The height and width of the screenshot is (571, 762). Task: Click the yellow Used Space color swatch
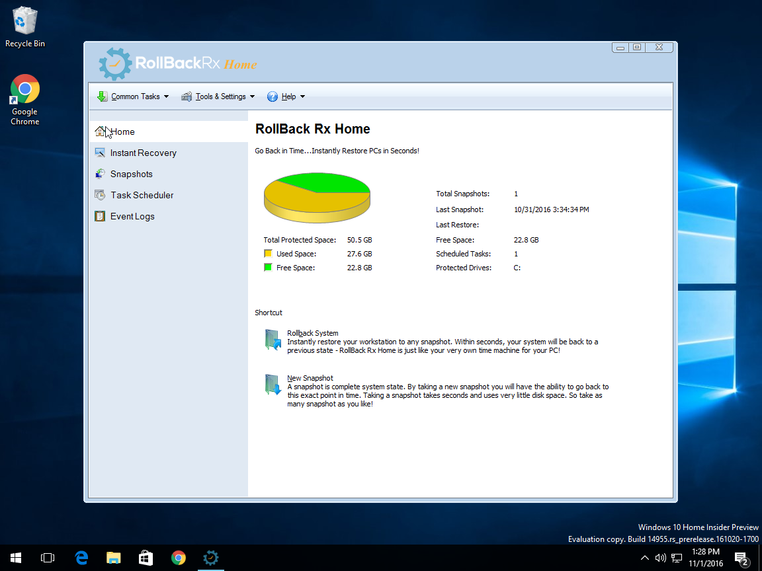click(268, 254)
